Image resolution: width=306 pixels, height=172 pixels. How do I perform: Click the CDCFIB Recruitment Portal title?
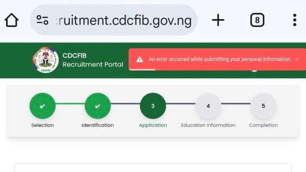click(x=93, y=60)
